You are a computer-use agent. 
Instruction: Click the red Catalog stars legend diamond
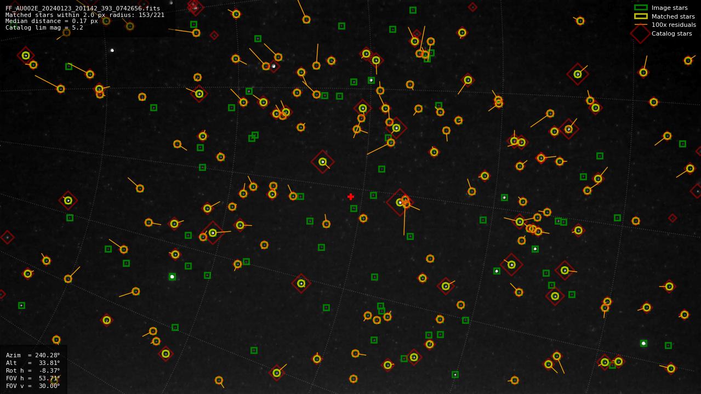point(641,33)
